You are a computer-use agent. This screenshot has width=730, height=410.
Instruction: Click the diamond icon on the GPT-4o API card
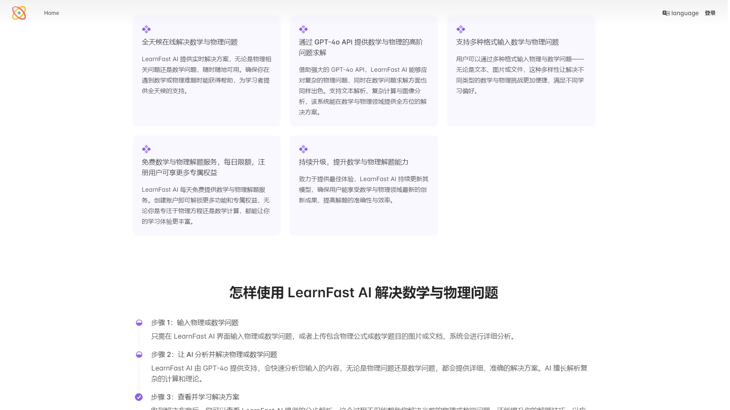(303, 29)
